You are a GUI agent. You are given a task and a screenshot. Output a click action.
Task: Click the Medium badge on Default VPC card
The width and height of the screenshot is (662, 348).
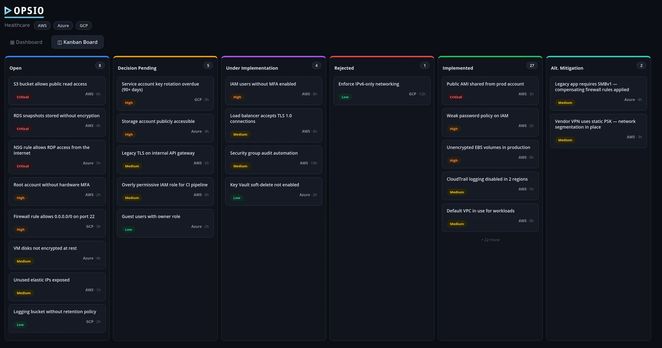tap(457, 224)
